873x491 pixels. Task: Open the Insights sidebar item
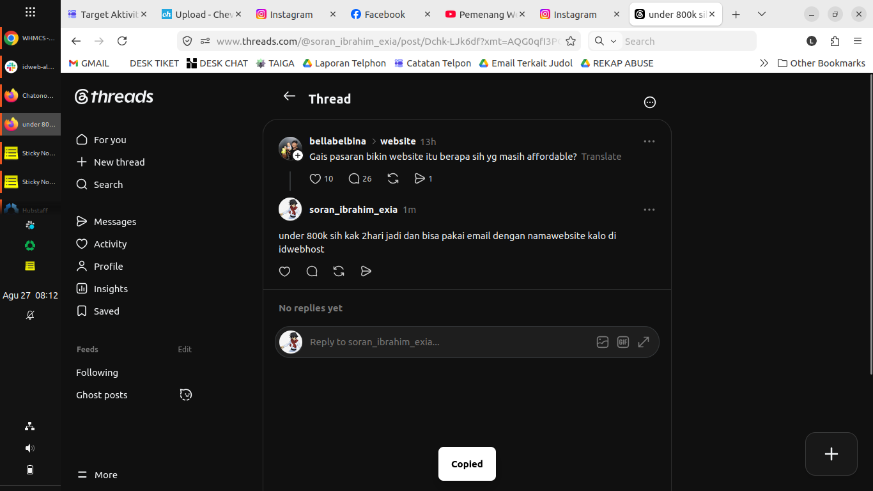(x=102, y=289)
